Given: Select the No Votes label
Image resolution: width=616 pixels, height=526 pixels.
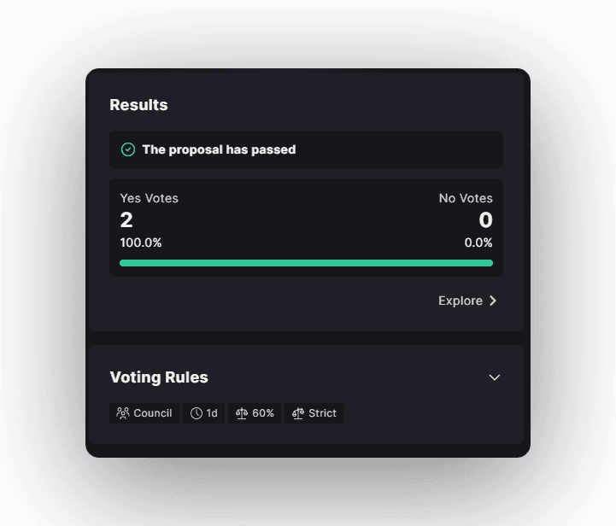Looking at the screenshot, I should tap(466, 198).
